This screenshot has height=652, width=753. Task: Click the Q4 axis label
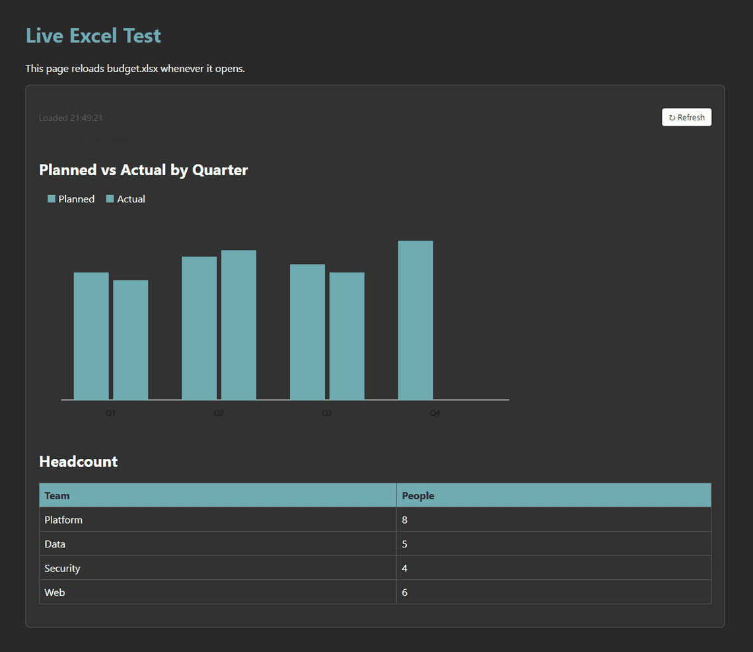coord(435,413)
